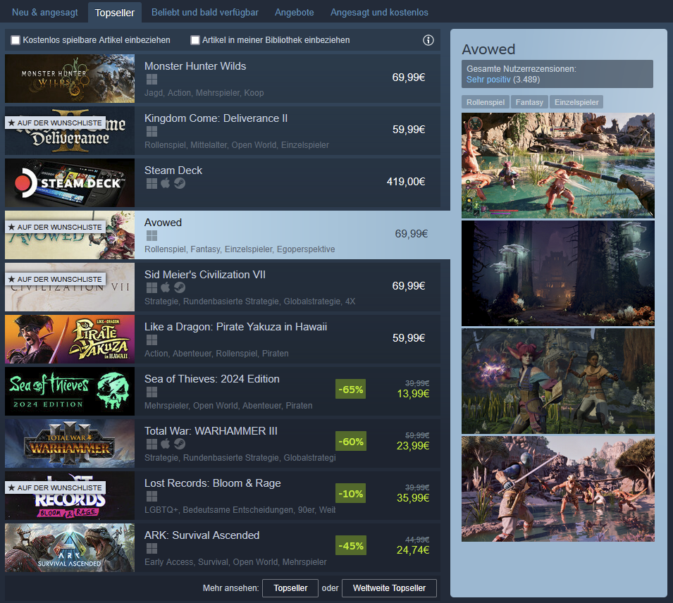The height and width of the screenshot is (603, 673).
Task: Open Lost Records: Bloom & Rage title
Action: [x=212, y=483]
